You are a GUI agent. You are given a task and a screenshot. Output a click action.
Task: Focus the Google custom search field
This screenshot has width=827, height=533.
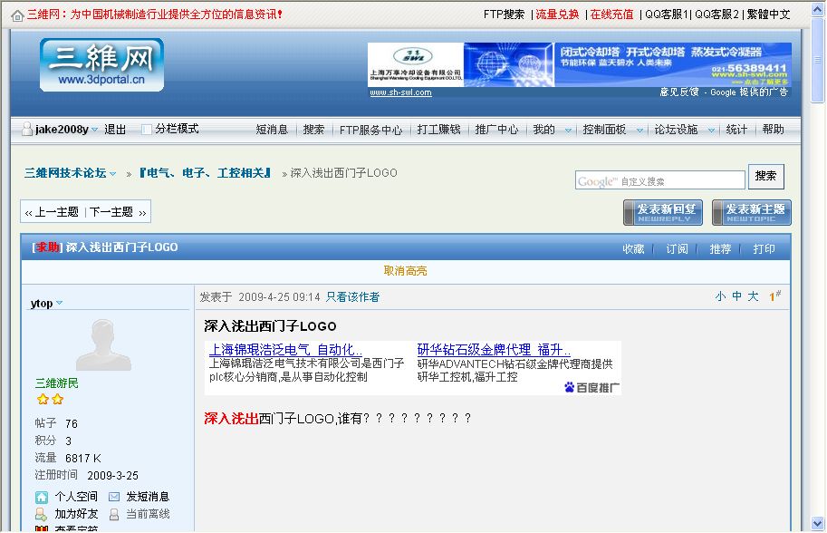coord(659,180)
